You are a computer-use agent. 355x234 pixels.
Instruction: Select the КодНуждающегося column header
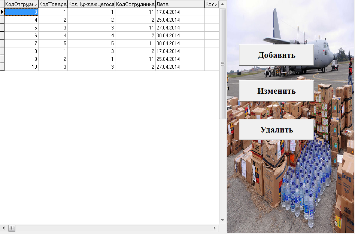click(91, 4)
